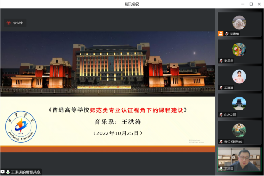Click the orange host icon on first participant

click(221, 33)
